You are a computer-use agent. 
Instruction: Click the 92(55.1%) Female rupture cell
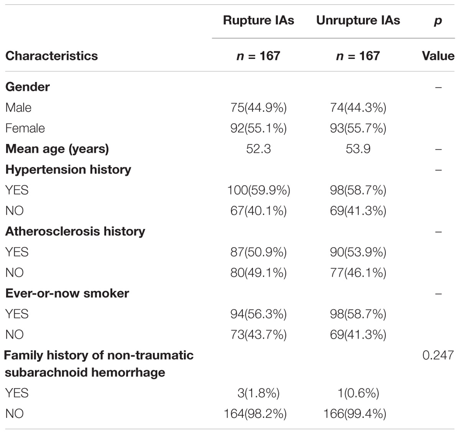tap(259, 128)
